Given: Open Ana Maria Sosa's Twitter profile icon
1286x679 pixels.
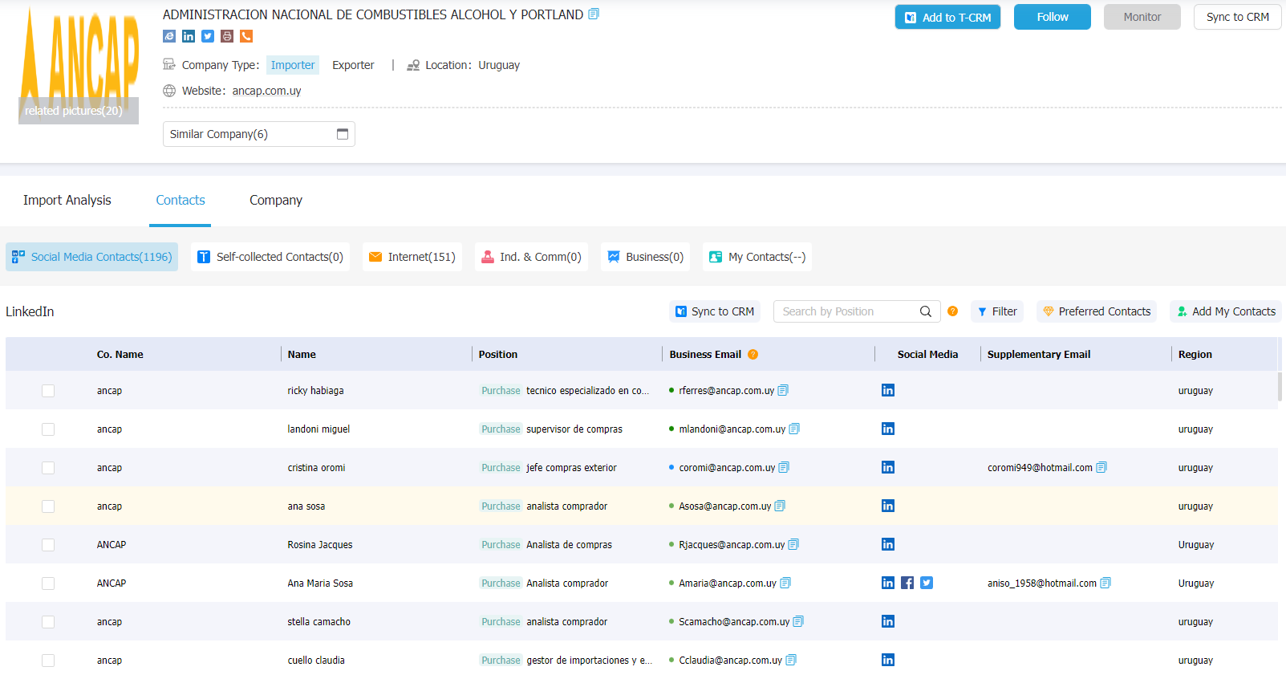Looking at the screenshot, I should 927,583.
